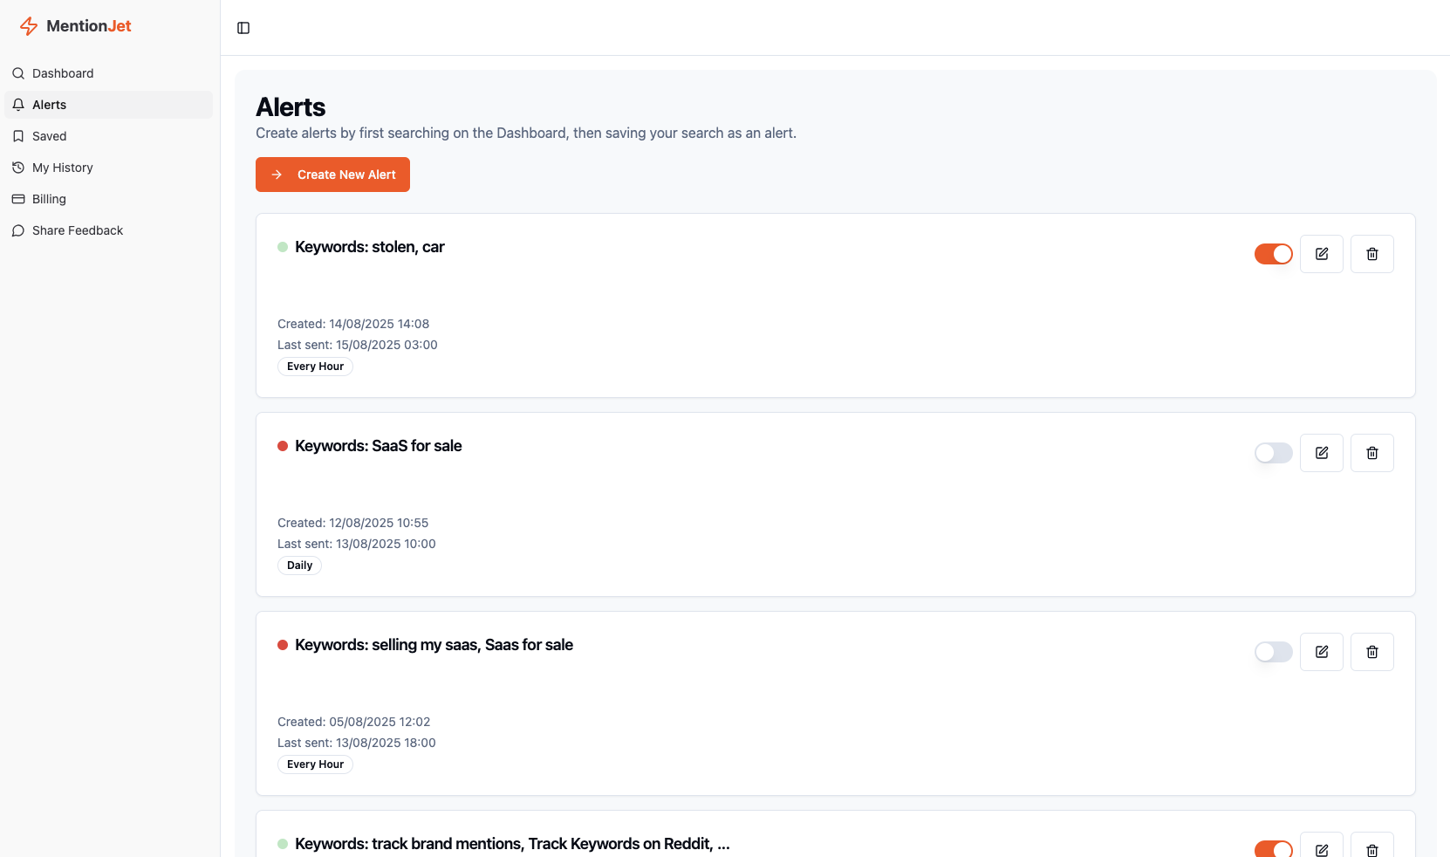Open the Alerts section in sidebar
Viewport: 1450px width, 857px height.
49,104
